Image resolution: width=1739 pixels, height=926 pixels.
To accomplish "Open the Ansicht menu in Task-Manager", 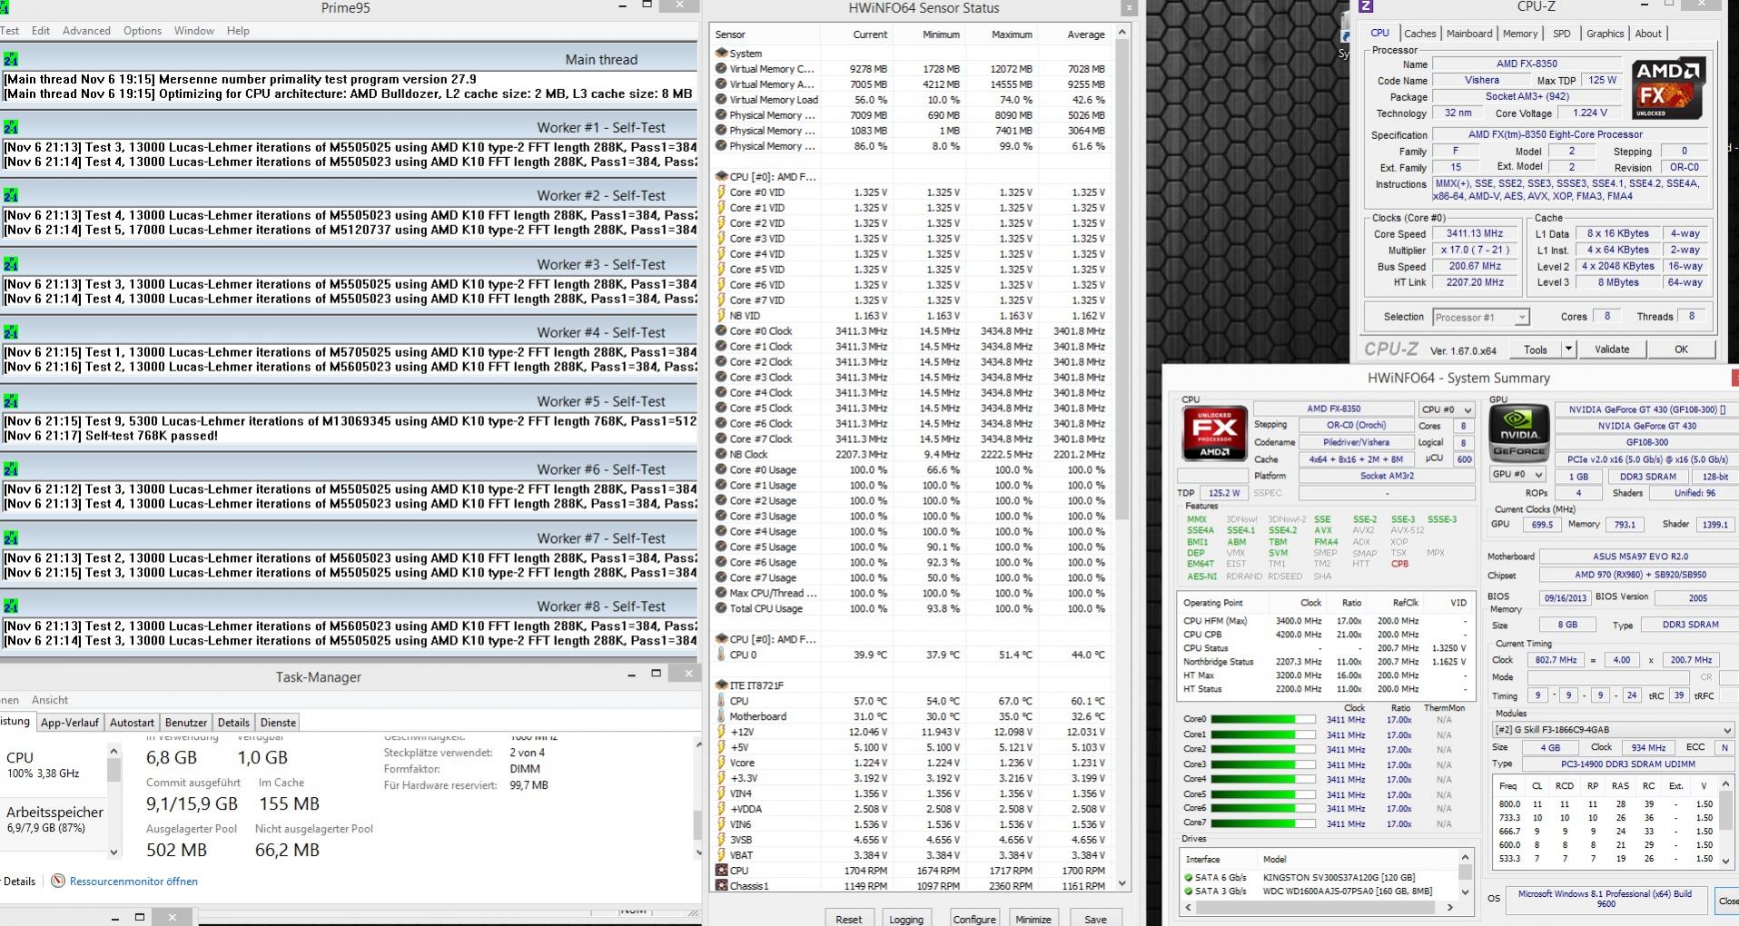I will pyautogui.click(x=50, y=700).
